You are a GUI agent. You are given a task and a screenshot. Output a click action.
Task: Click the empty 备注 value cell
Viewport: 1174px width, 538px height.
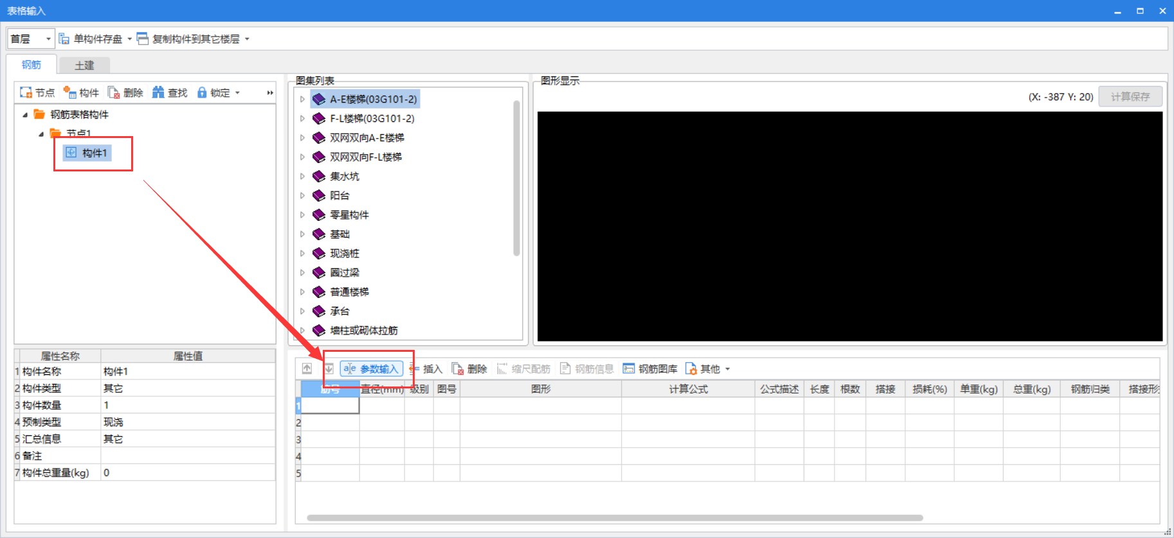tap(188, 455)
